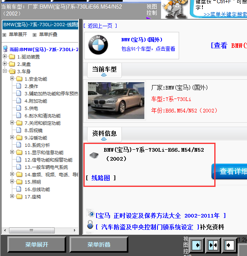Screen dimensions: 247x256
Task: Click document icon of 16.总线功能
Action: [x=19, y=189]
